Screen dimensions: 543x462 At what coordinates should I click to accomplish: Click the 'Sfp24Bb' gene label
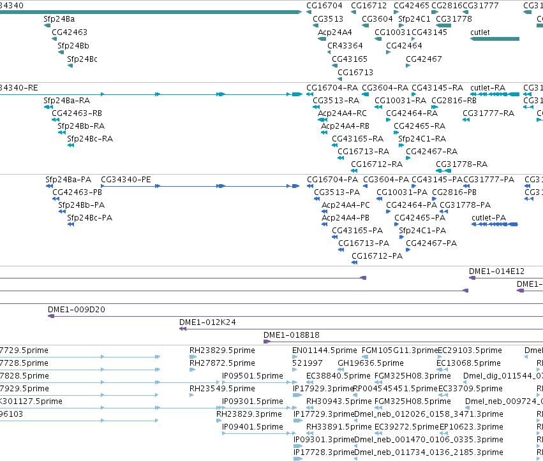(x=73, y=46)
